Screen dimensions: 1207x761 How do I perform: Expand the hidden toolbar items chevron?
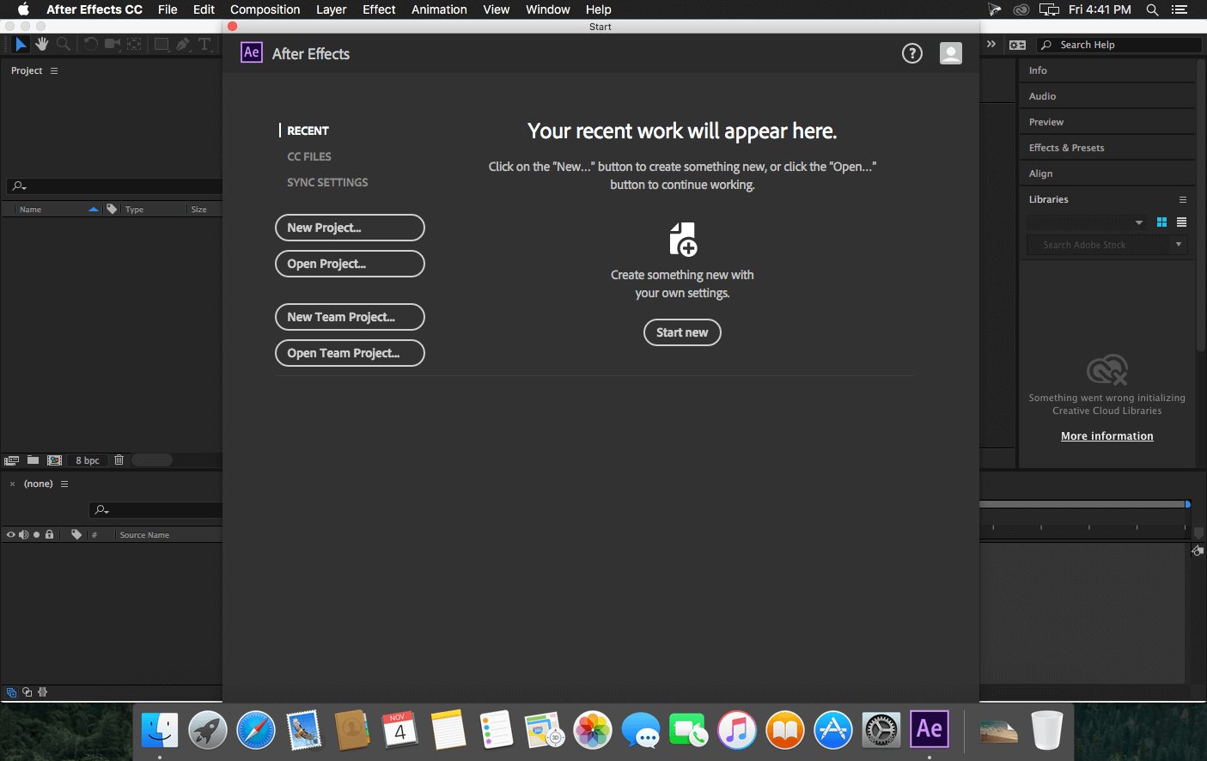(x=991, y=44)
